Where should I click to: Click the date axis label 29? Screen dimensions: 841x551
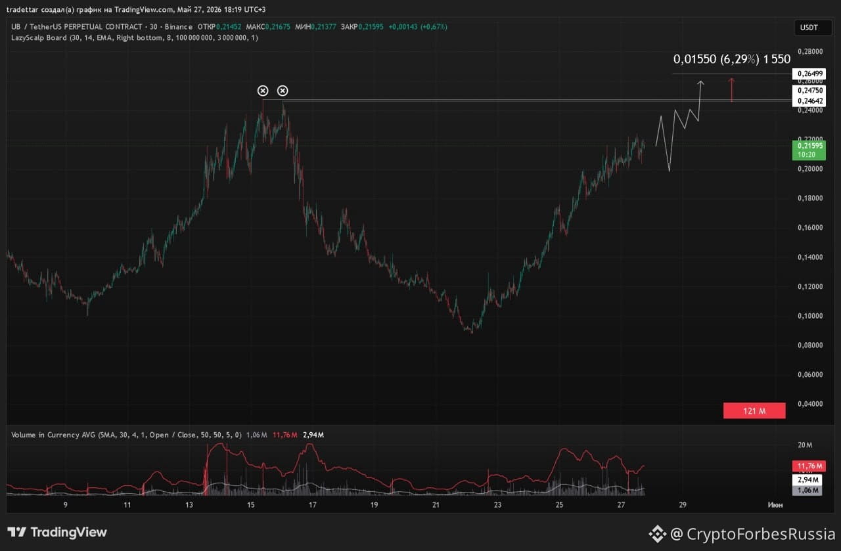click(x=683, y=505)
